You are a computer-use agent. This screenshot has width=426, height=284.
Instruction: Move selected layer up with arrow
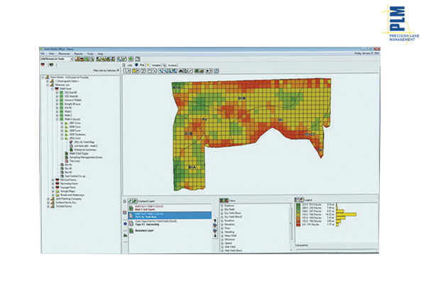[215, 221]
